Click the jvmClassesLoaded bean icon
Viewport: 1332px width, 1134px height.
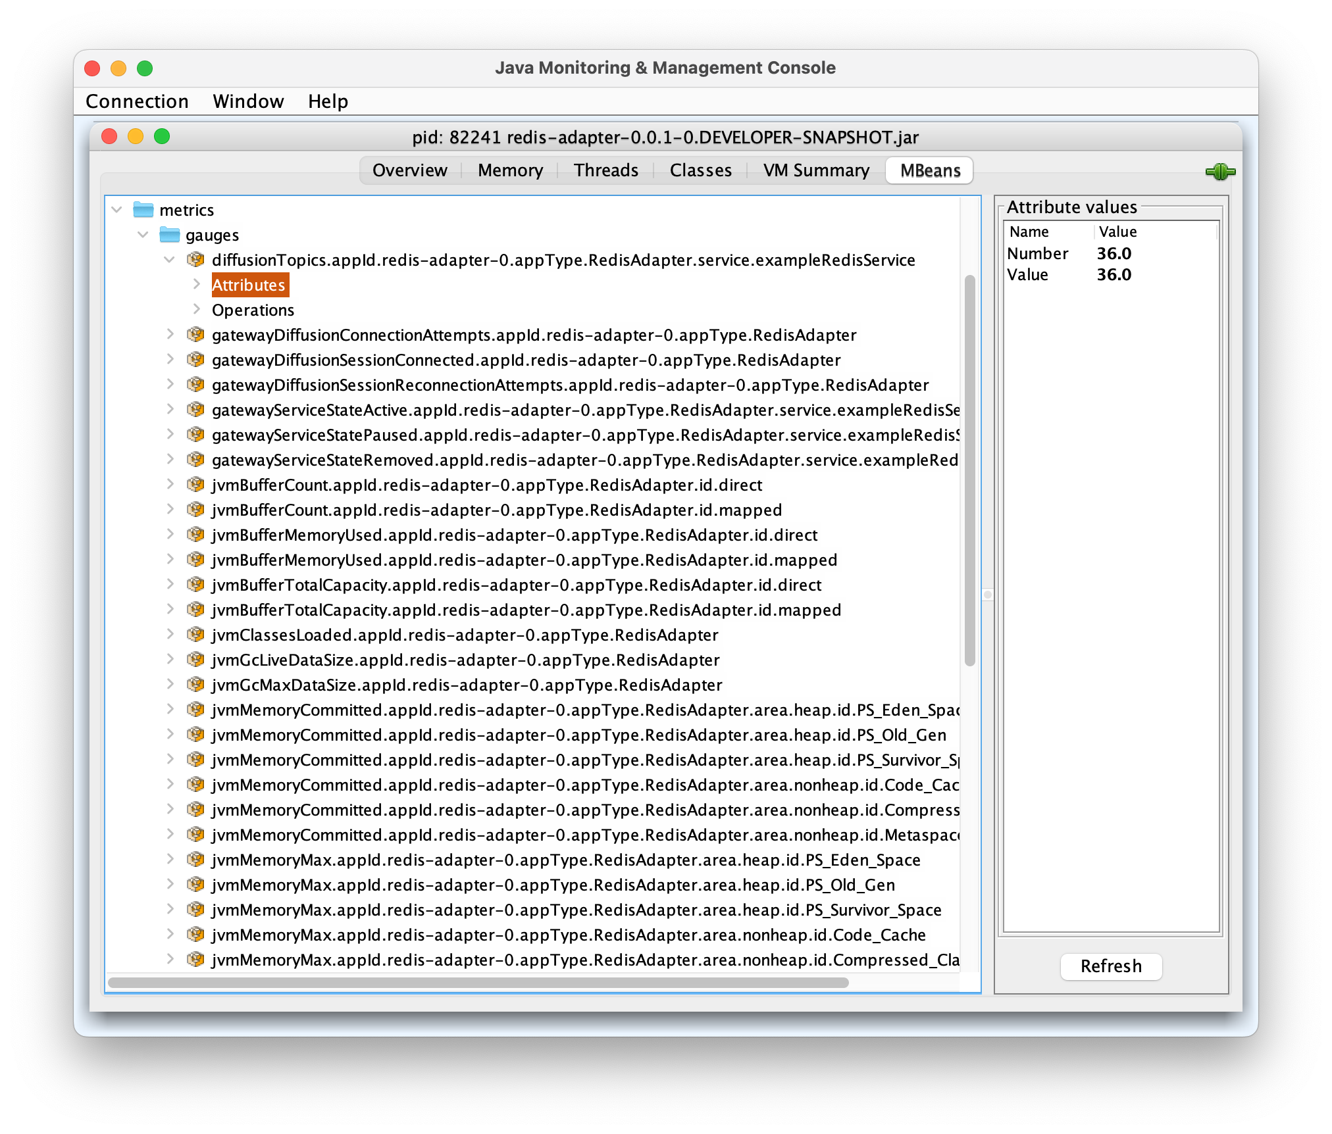point(195,635)
